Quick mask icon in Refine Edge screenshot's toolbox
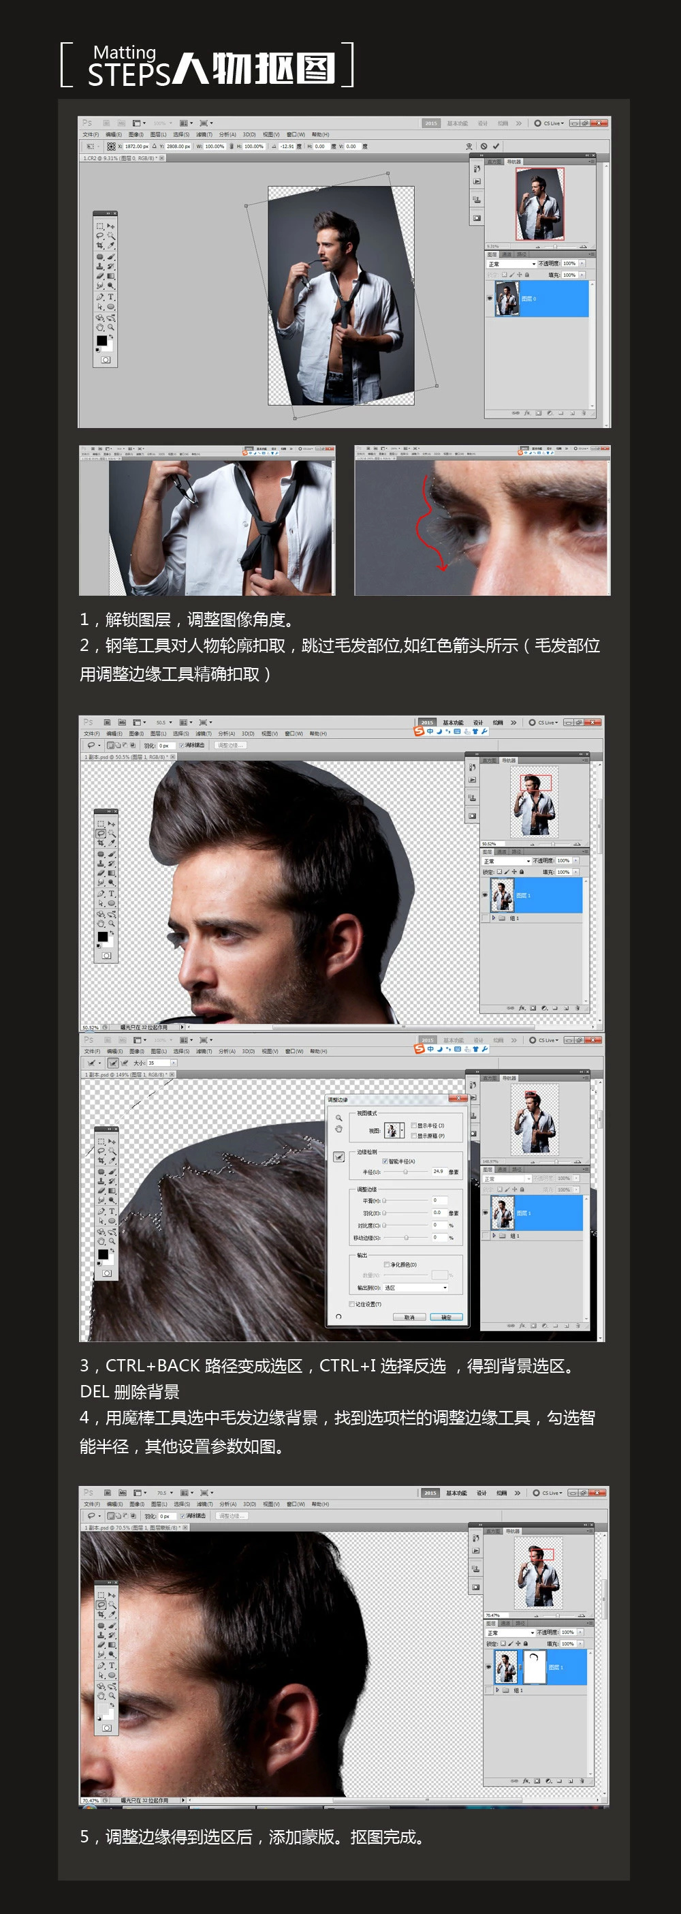Screen dimensions: 681x1914 (107, 1273)
